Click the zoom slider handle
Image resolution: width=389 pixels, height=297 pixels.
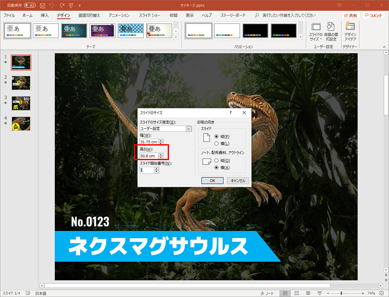[x=341, y=293]
